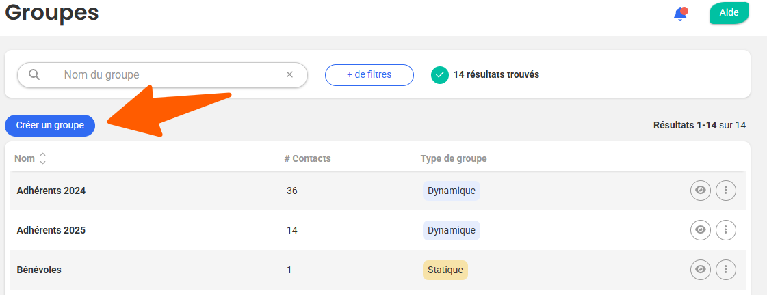
Task: Clear the group name search field
Action: [289, 74]
